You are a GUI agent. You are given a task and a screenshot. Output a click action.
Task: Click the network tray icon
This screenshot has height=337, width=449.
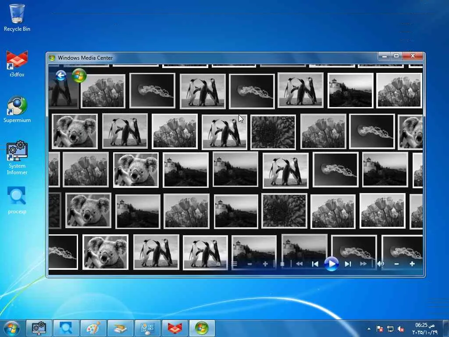[x=390, y=329]
